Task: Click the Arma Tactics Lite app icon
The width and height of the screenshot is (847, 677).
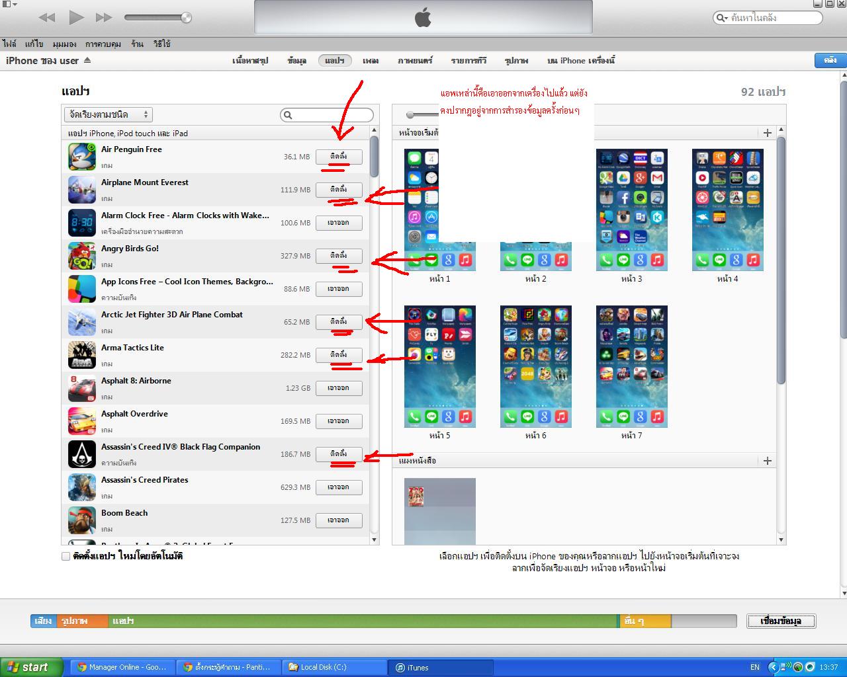Action: tap(82, 355)
